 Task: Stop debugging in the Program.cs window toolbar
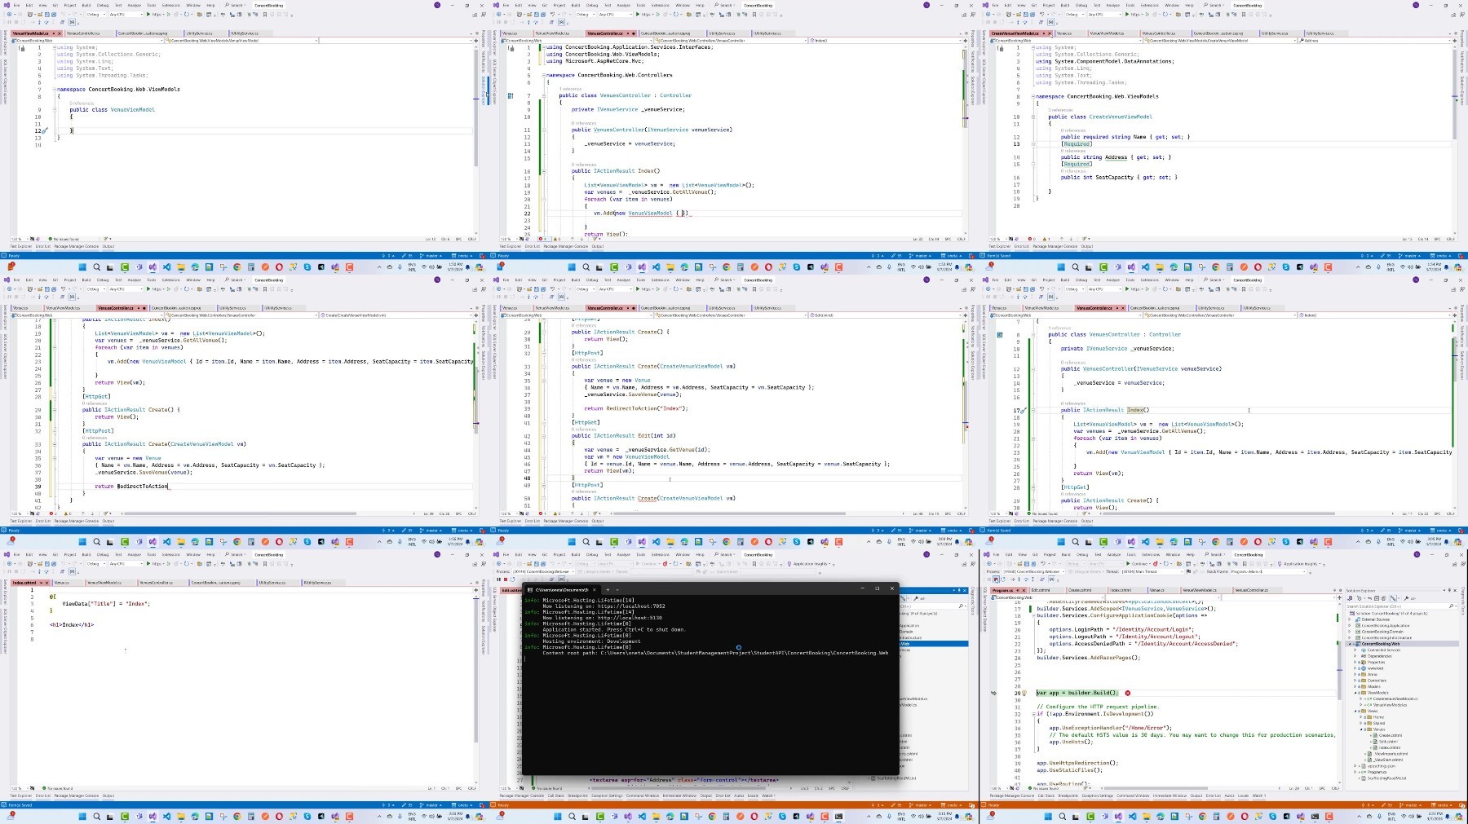click(x=996, y=579)
